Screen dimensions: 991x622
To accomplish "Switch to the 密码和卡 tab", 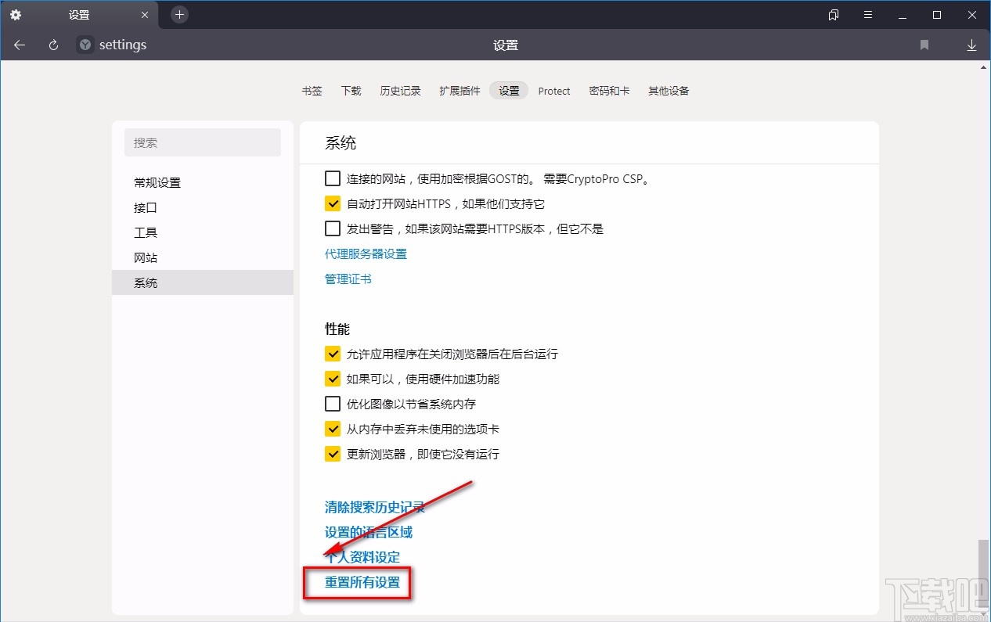I will 610,91.
